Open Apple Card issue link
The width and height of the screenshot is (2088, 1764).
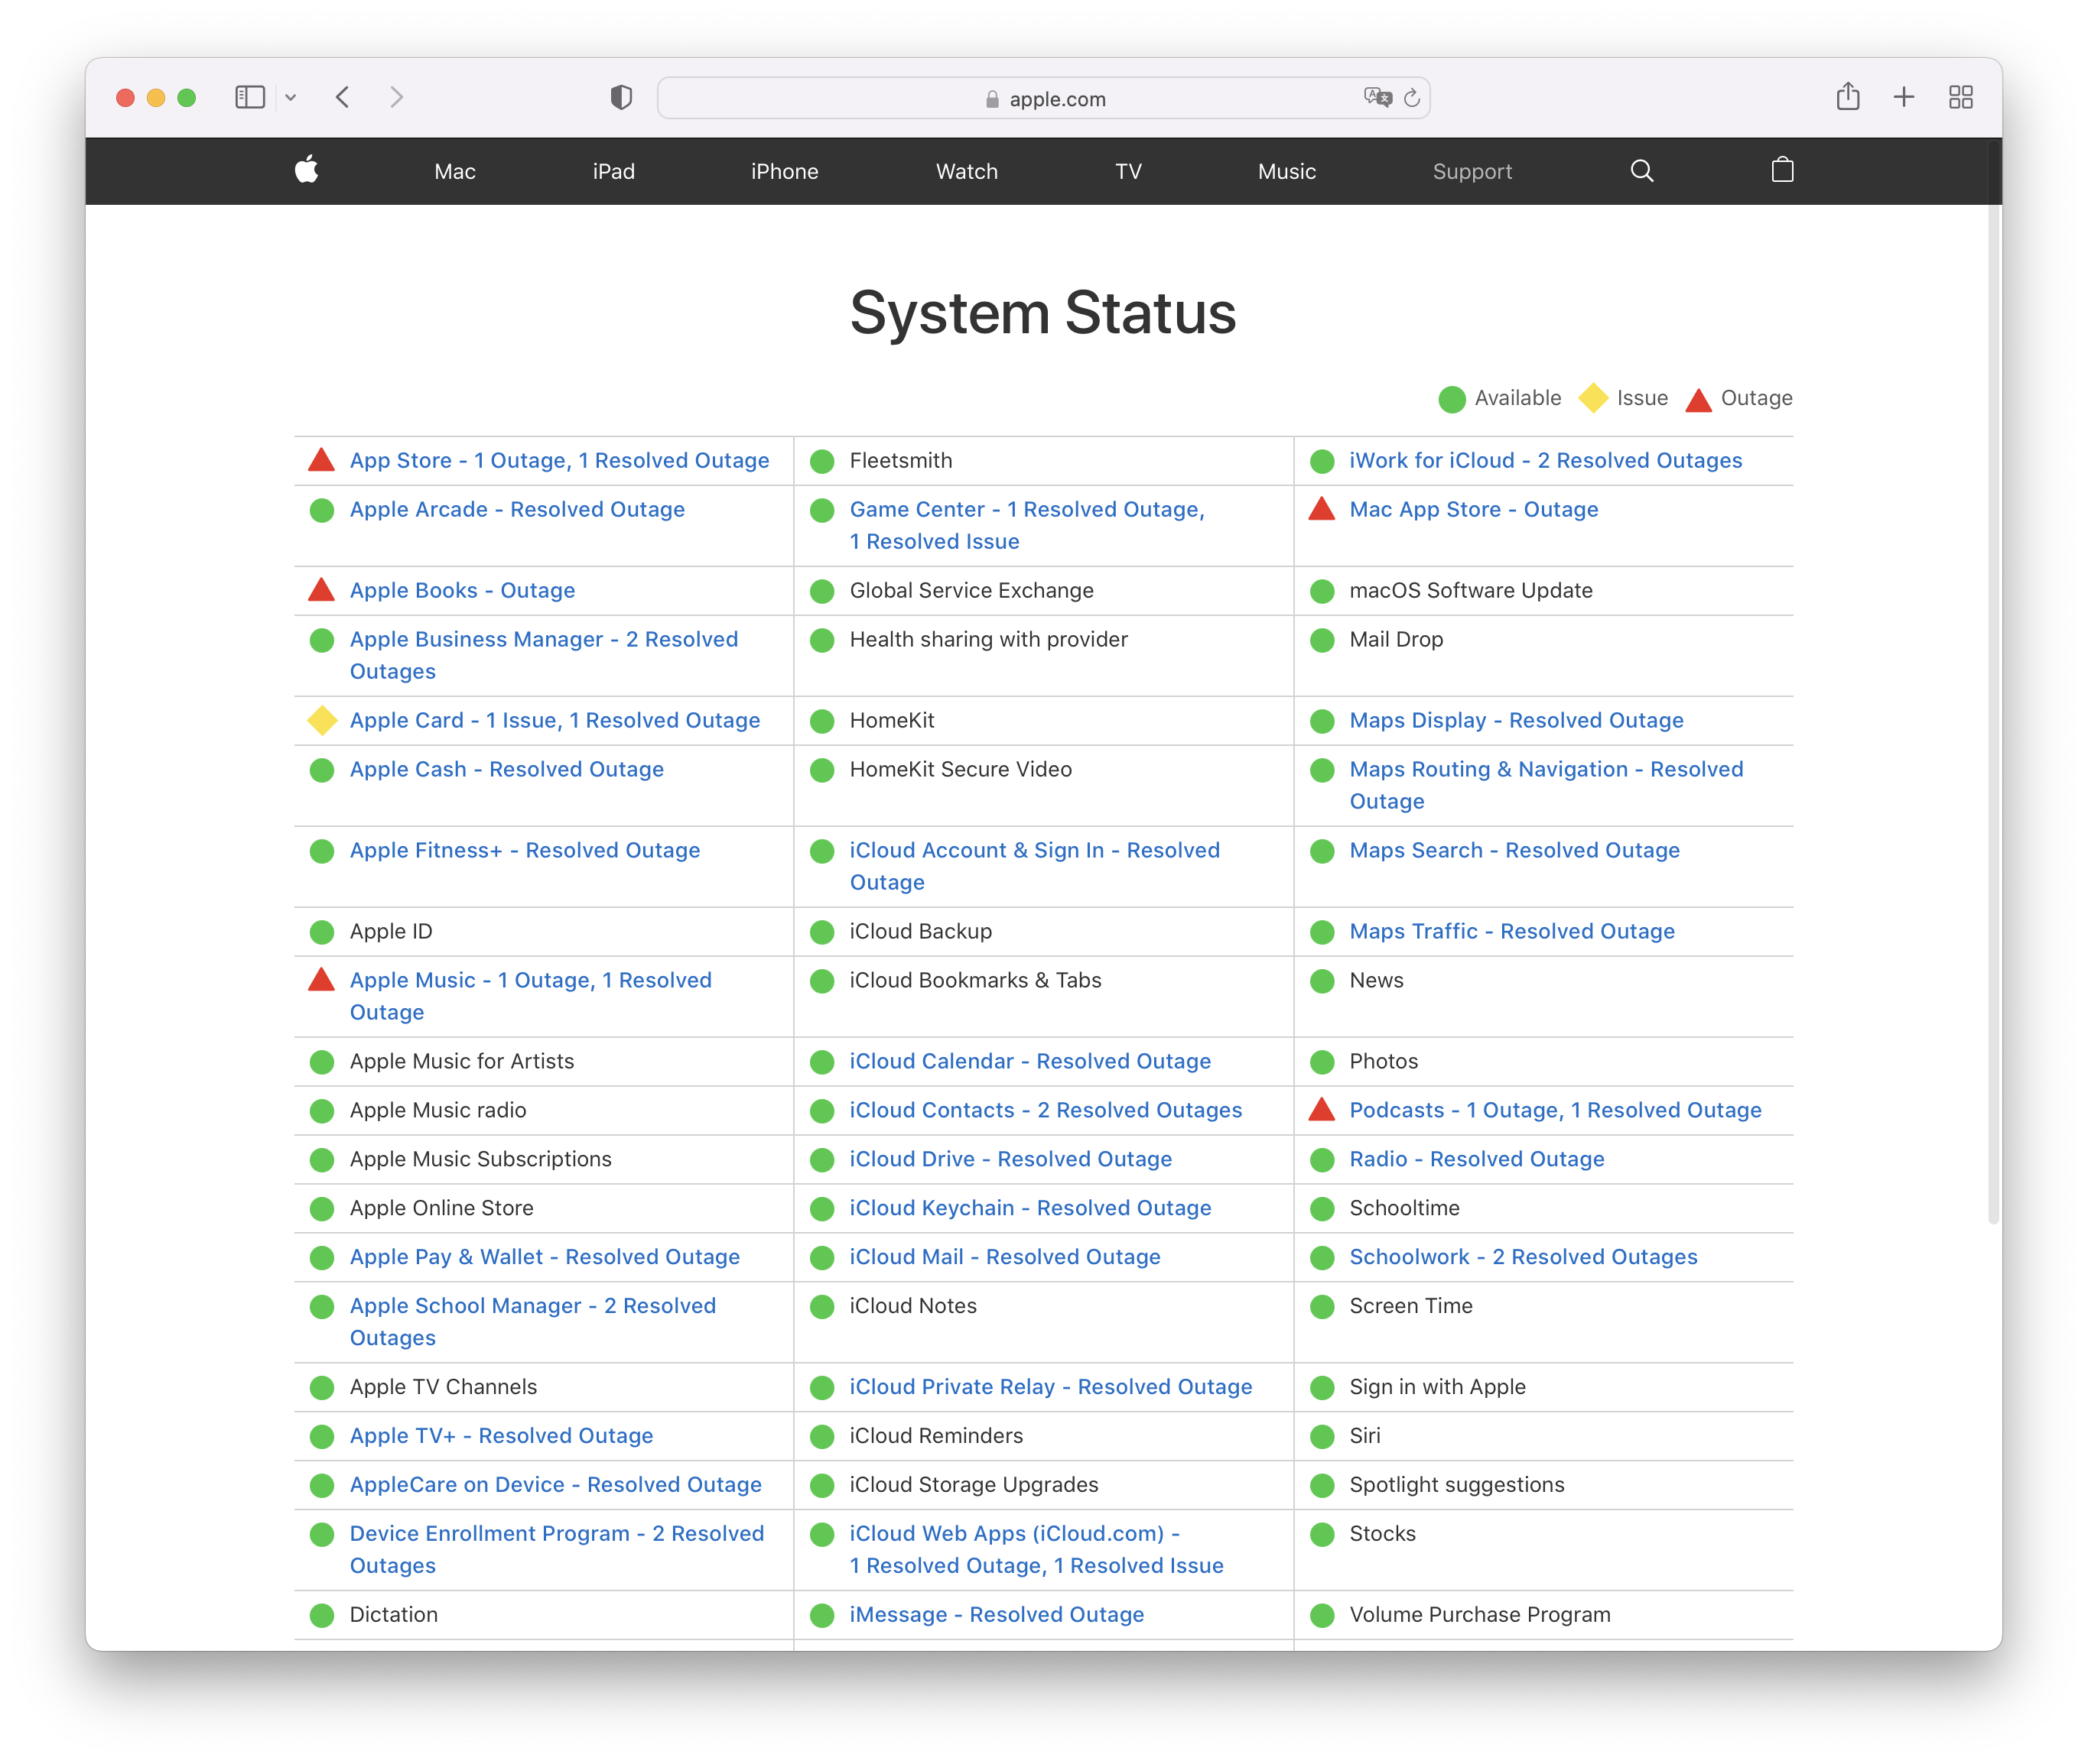click(x=555, y=720)
